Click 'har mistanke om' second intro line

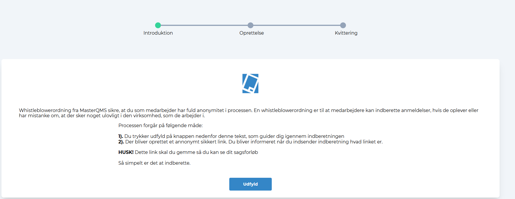(x=112, y=116)
